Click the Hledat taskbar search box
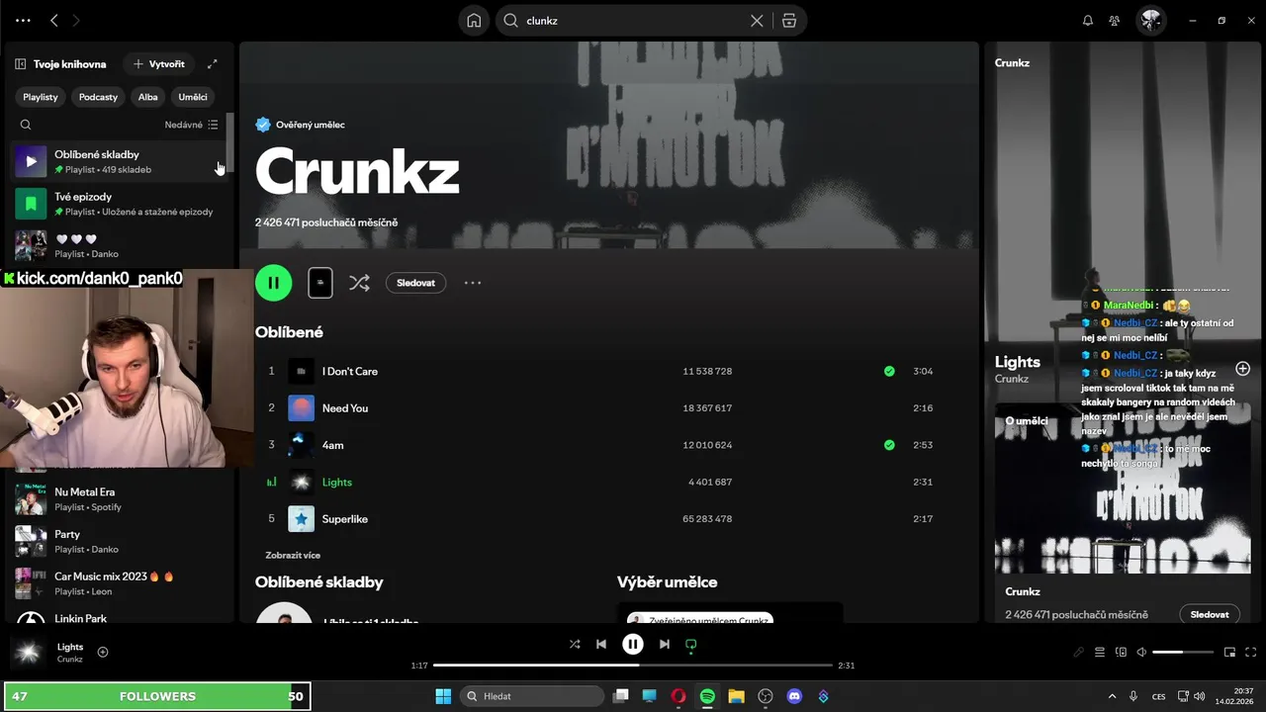This screenshot has height=712, width=1266. (534, 696)
